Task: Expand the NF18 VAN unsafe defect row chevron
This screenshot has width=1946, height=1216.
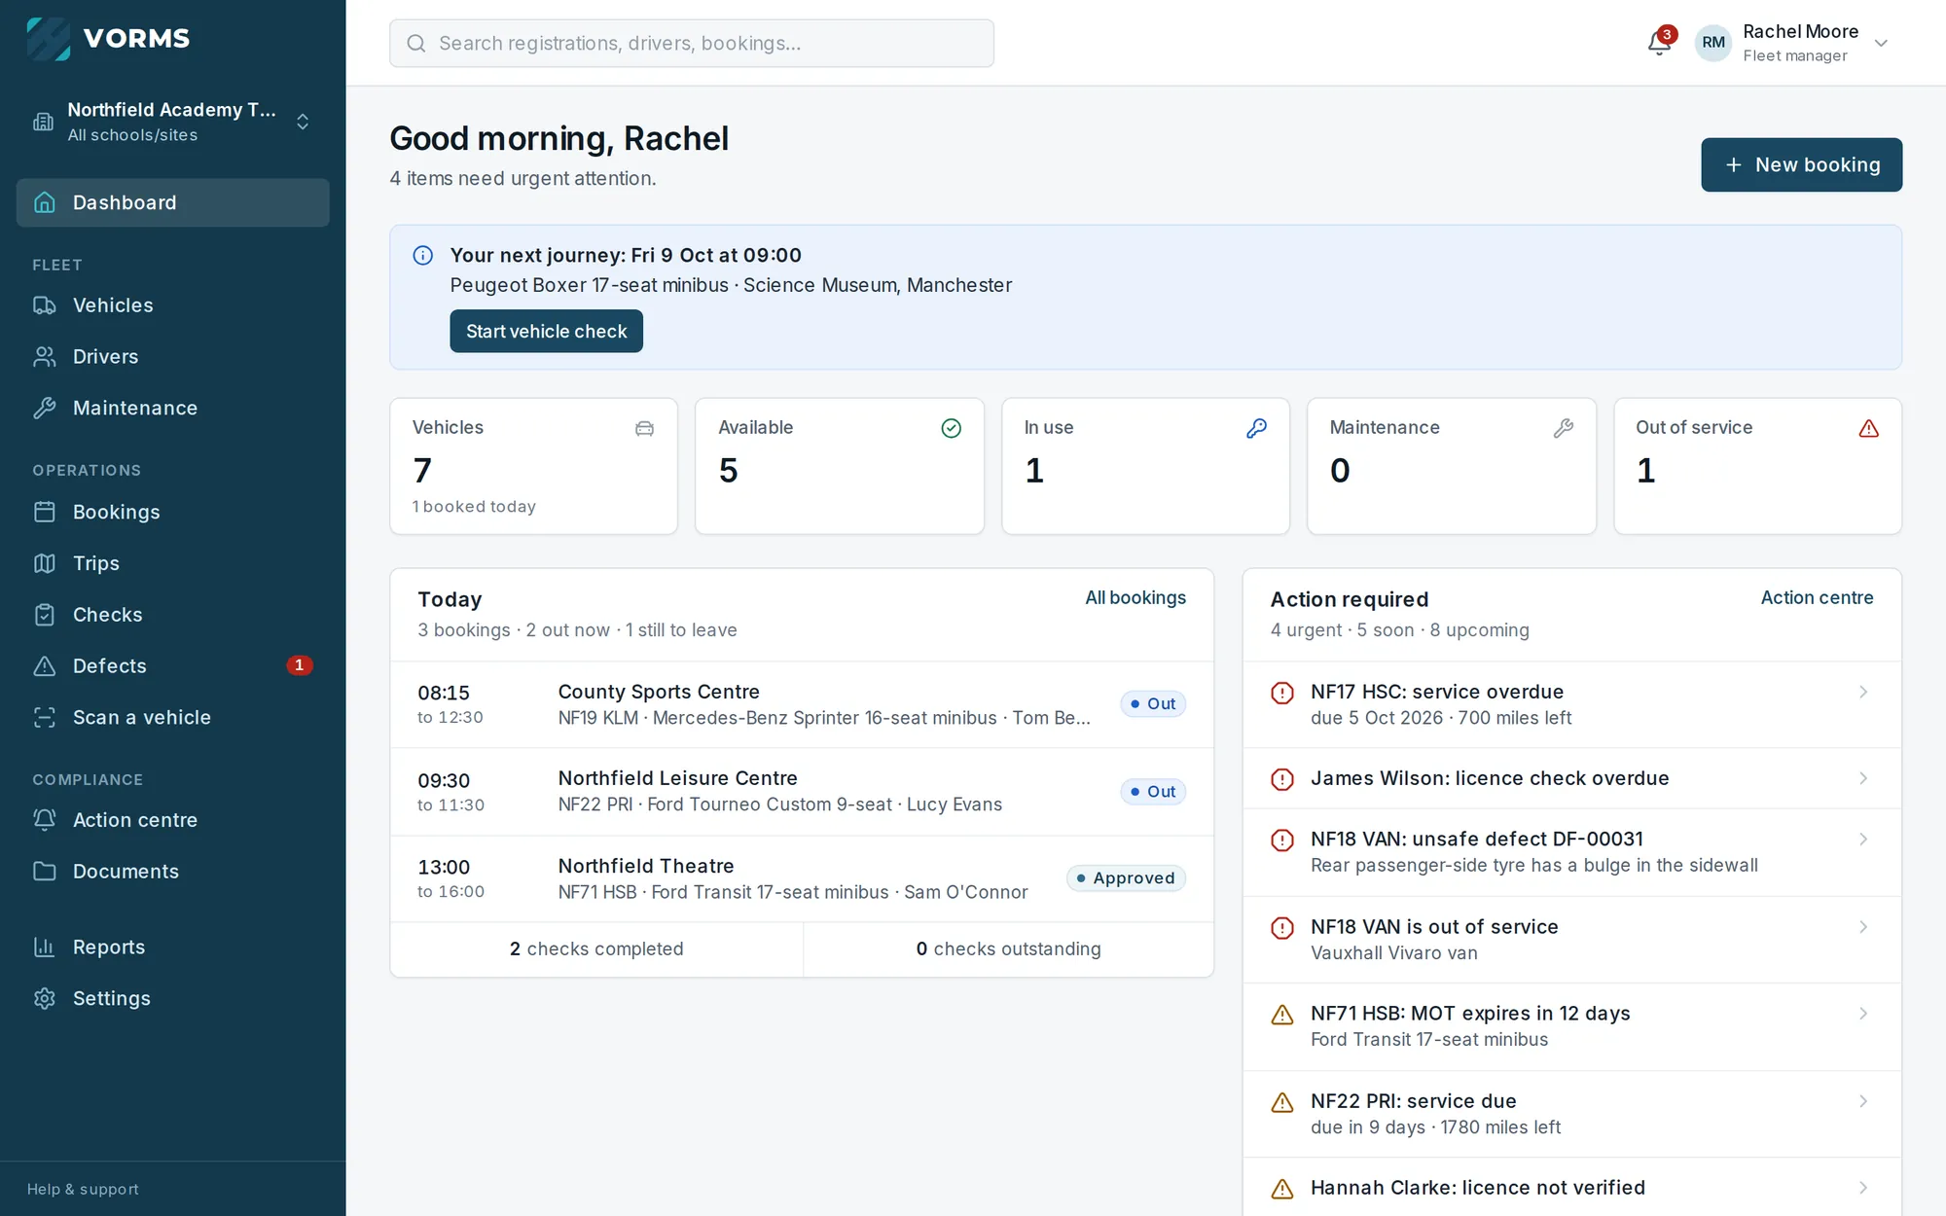Action: tap(1863, 839)
